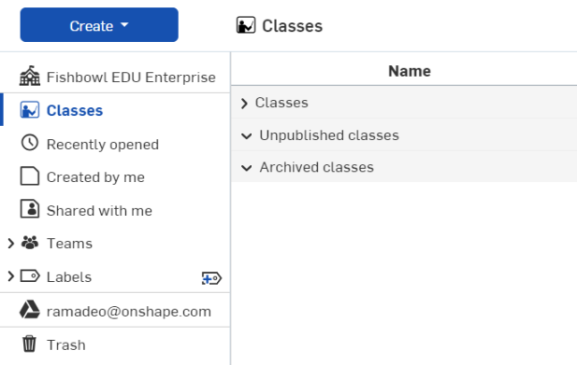
Task: Open the Create dropdown button
Action: (99, 25)
